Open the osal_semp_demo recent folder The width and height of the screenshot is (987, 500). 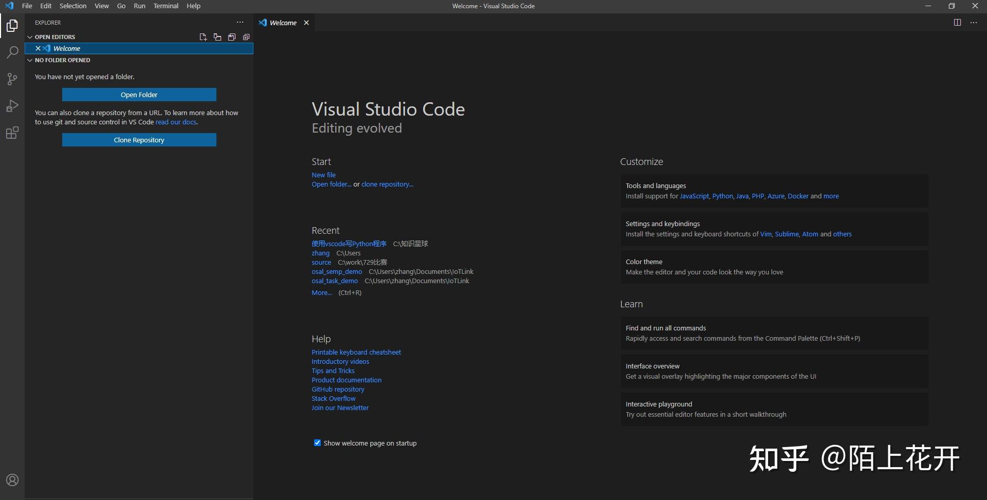pyautogui.click(x=337, y=272)
